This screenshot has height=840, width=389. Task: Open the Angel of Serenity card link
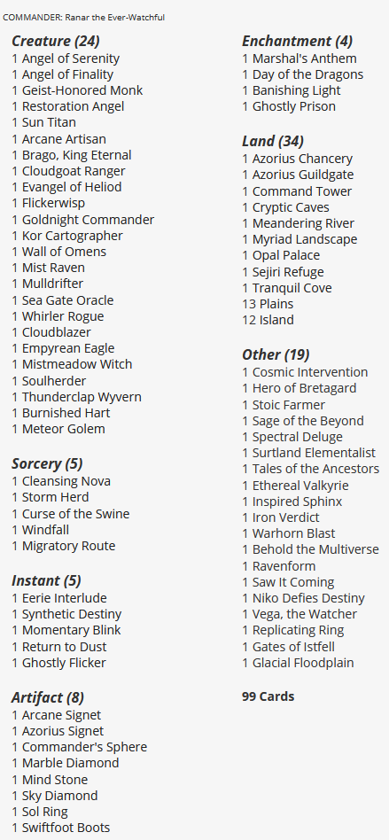(71, 58)
